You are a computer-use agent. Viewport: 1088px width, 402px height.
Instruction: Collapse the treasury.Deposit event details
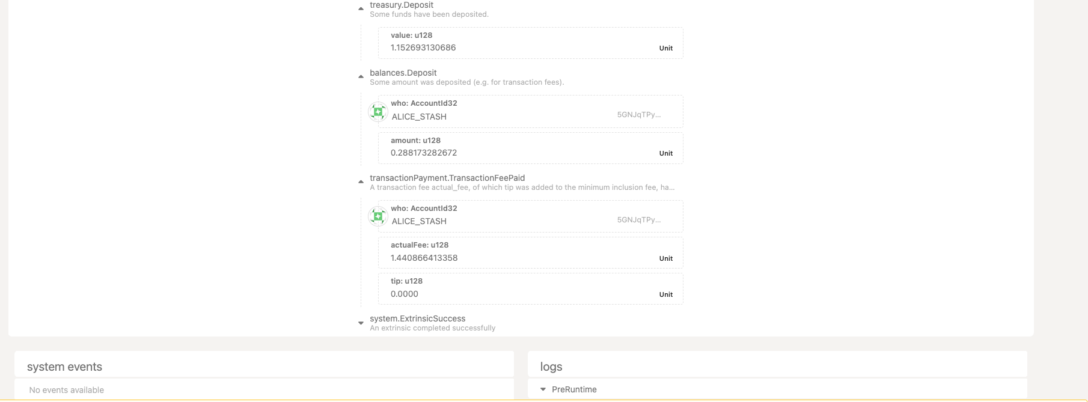pos(361,8)
